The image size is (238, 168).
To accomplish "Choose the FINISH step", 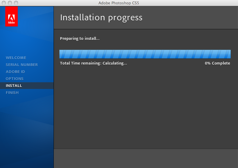I will point(12,93).
